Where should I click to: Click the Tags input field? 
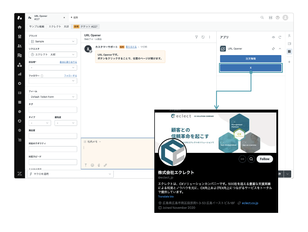[53, 110]
